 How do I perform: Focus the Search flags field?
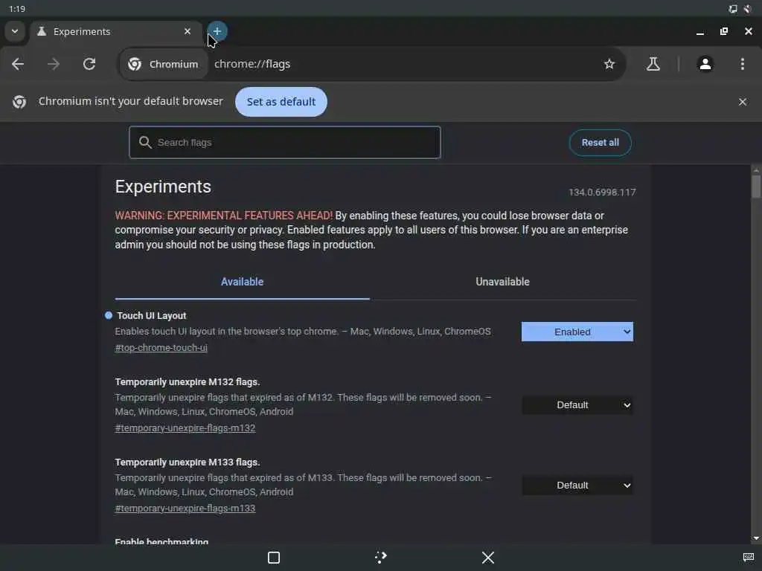click(285, 143)
